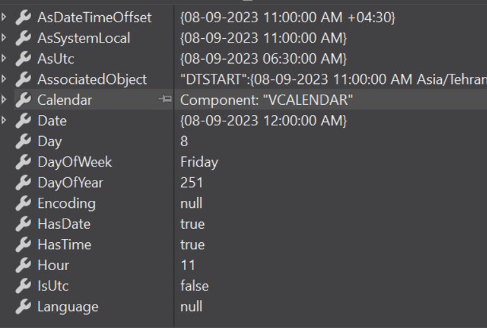
Task: Click the HasTime value true
Action: click(x=192, y=245)
